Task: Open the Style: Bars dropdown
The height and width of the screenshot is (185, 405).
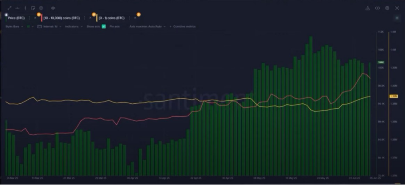Action: click(14, 26)
